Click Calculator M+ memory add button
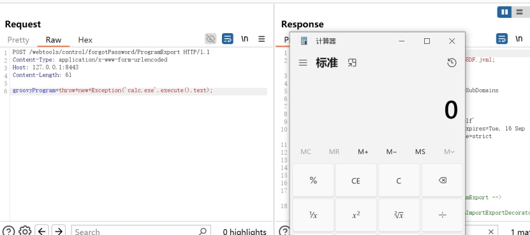The height and width of the screenshot is (235, 530). click(x=363, y=152)
